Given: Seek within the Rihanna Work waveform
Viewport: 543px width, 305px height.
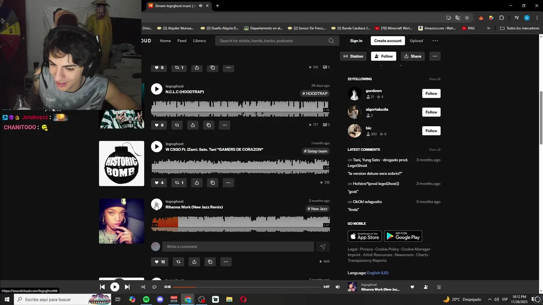Looking at the screenshot, I should click(241, 224).
